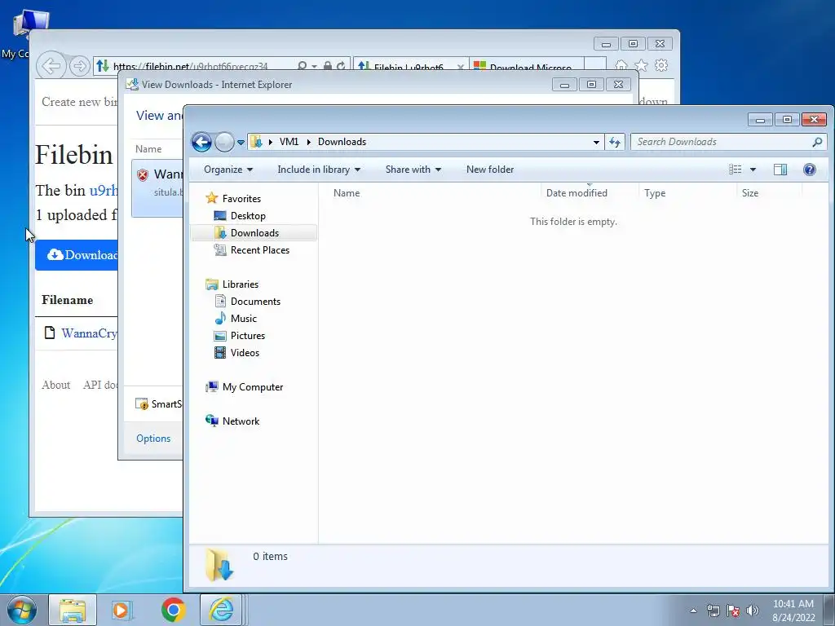
Task: Select the blocked Wann download entry
Action: [157, 188]
